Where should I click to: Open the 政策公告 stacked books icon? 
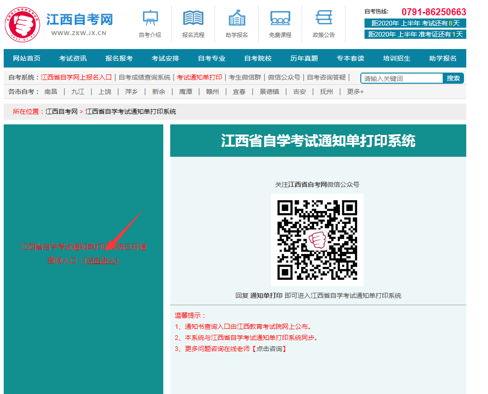click(324, 18)
